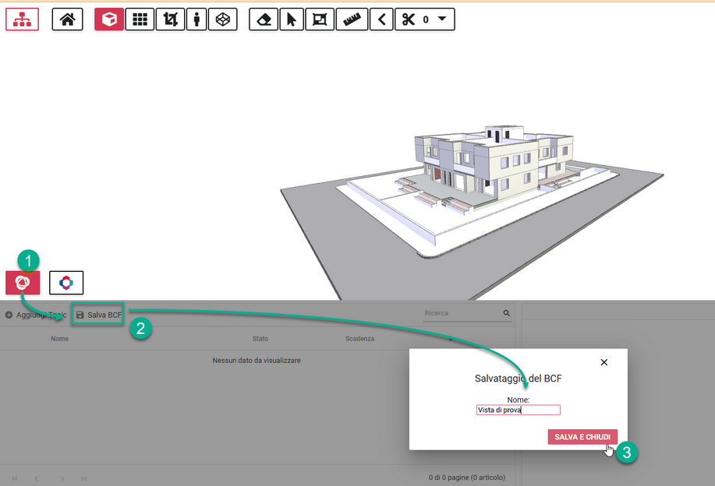Toggle the wireframe cube display
Image resolution: width=715 pixels, height=486 pixels.
(x=223, y=19)
